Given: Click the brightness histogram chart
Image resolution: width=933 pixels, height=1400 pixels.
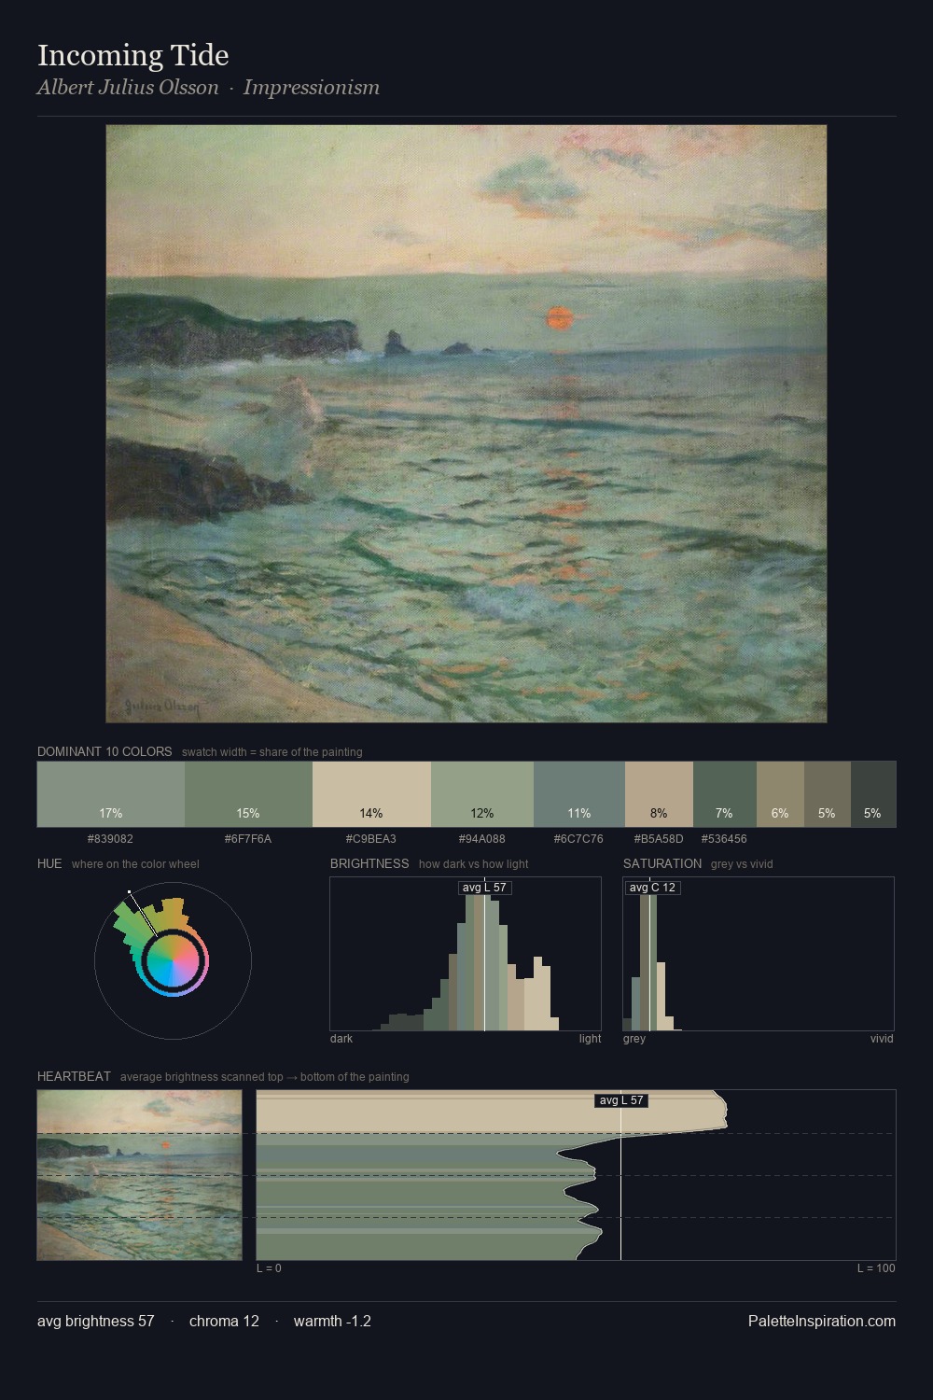Looking at the screenshot, I should point(466,954).
